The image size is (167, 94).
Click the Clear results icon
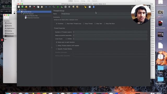click(x=73, y=7)
